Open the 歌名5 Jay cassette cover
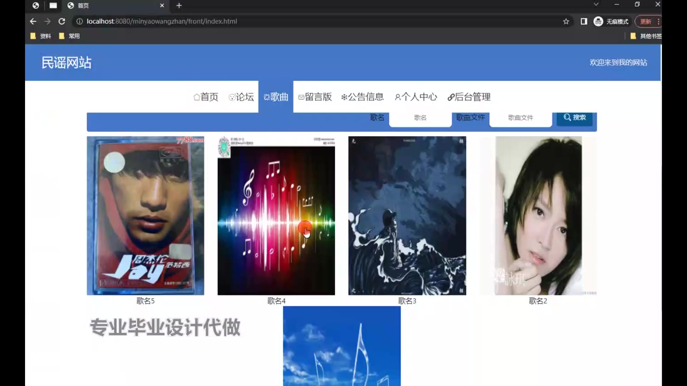 coord(145,216)
